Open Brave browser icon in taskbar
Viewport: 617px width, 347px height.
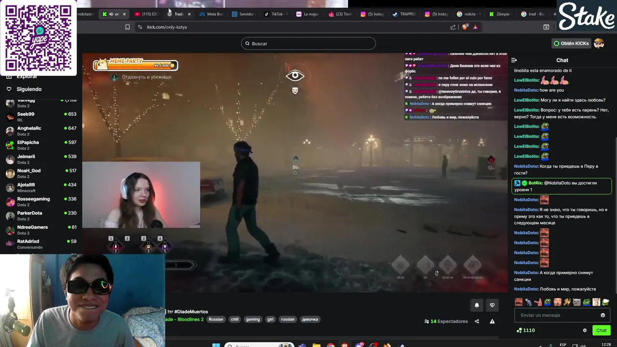pyautogui.click(x=345, y=345)
